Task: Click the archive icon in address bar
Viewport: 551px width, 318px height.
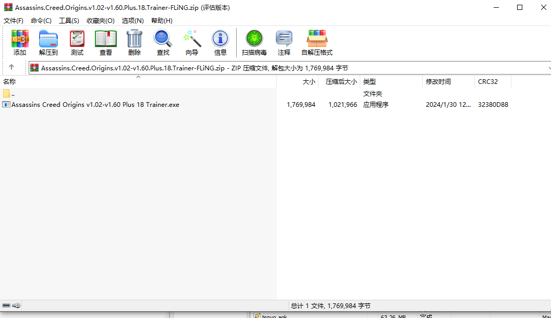Action: tap(34, 68)
